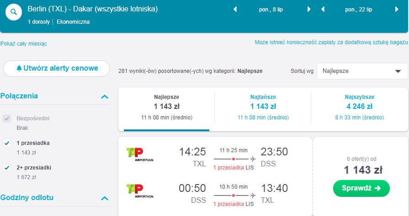Go to next return date after 22 lip
This screenshot has height=216, width=409.
coord(397,10)
